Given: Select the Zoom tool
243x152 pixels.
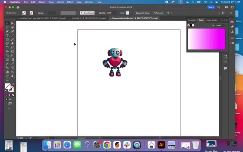Looking at the screenshot, I should (x=7, y=80).
